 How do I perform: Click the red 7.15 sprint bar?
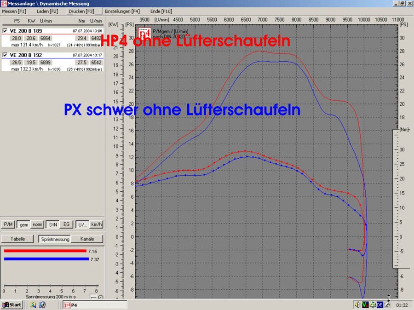(45, 251)
